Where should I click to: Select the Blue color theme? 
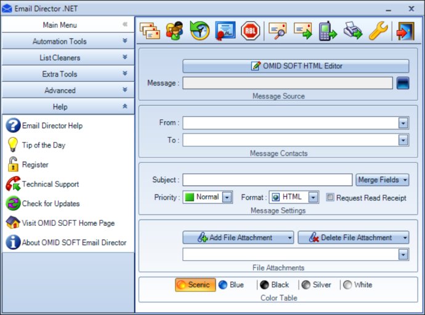click(231, 285)
